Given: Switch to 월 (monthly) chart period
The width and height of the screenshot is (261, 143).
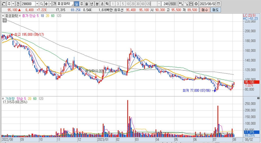Looking at the screenshot, I should pos(86,4).
